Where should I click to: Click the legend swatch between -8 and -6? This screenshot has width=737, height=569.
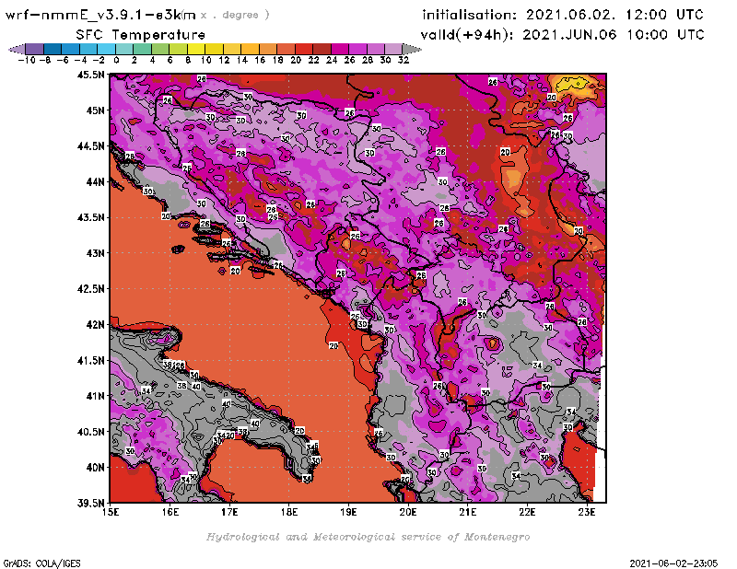53,49
